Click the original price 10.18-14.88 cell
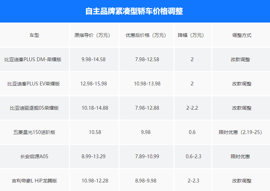The width and height of the screenshot is (270, 191). coord(95,108)
